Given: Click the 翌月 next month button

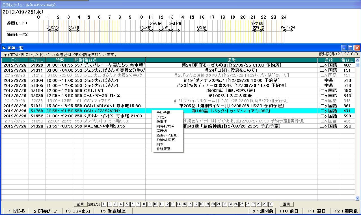Looking at the screenshot, I should (x=287, y=204).
